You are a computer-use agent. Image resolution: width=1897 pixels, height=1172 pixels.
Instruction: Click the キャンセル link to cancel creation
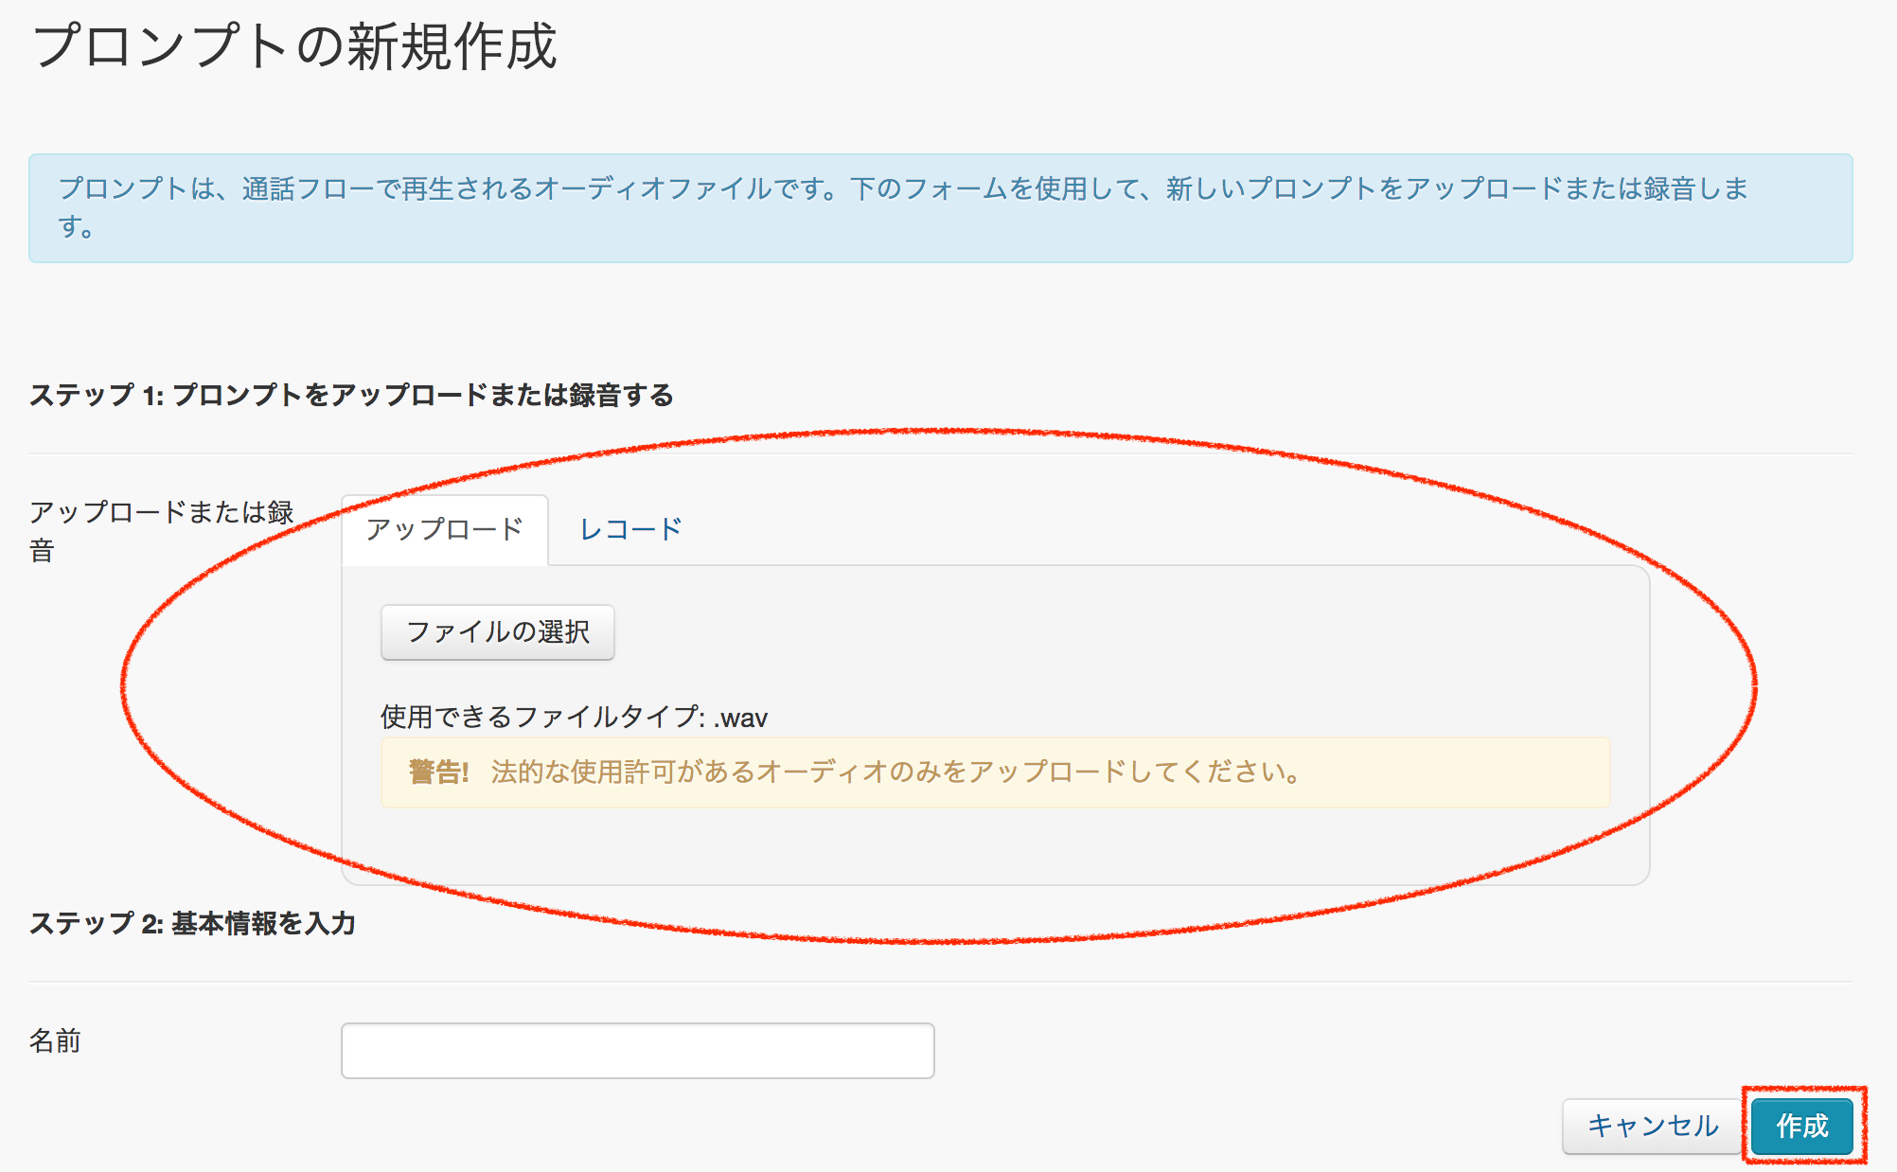(1652, 1127)
